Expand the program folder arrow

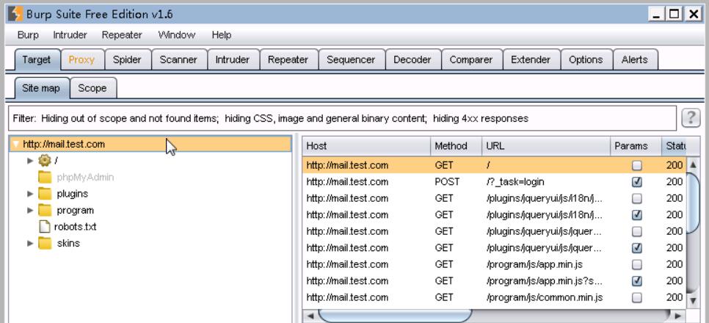(30, 211)
